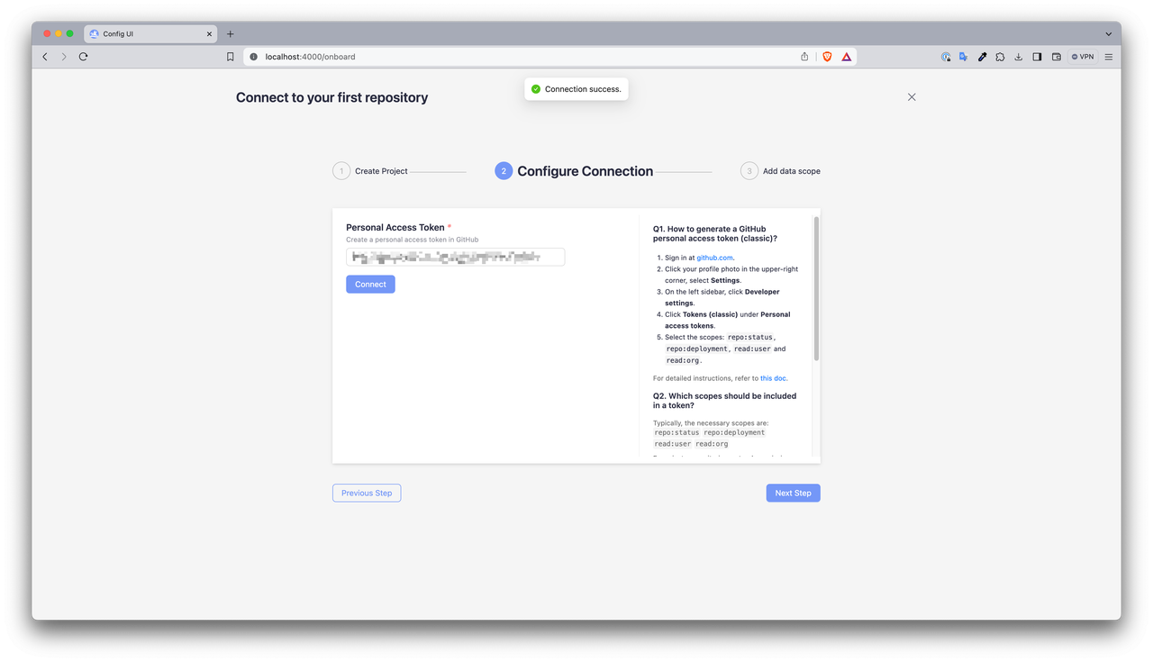The height and width of the screenshot is (662, 1153).
Task: Open Brave Rewards triangle icon
Action: 846,57
